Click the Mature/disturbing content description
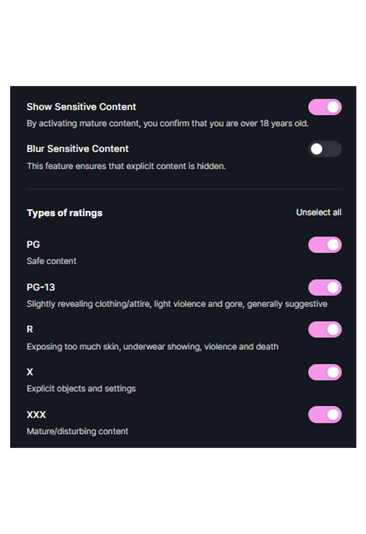Viewport: 366px width, 534px height. (77, 431)
